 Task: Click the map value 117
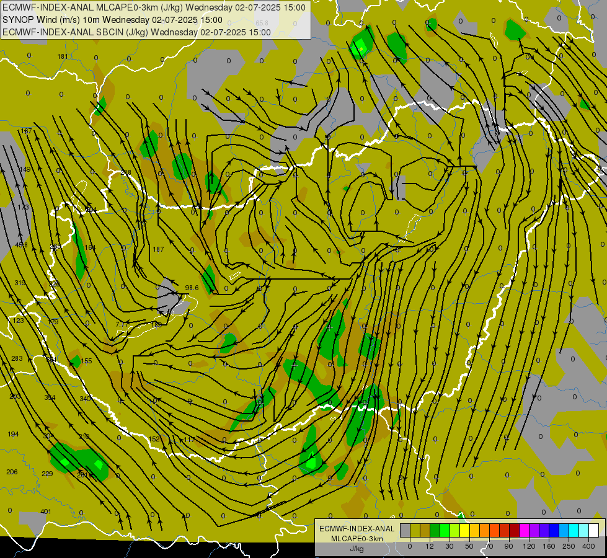(x=189, y=440)
